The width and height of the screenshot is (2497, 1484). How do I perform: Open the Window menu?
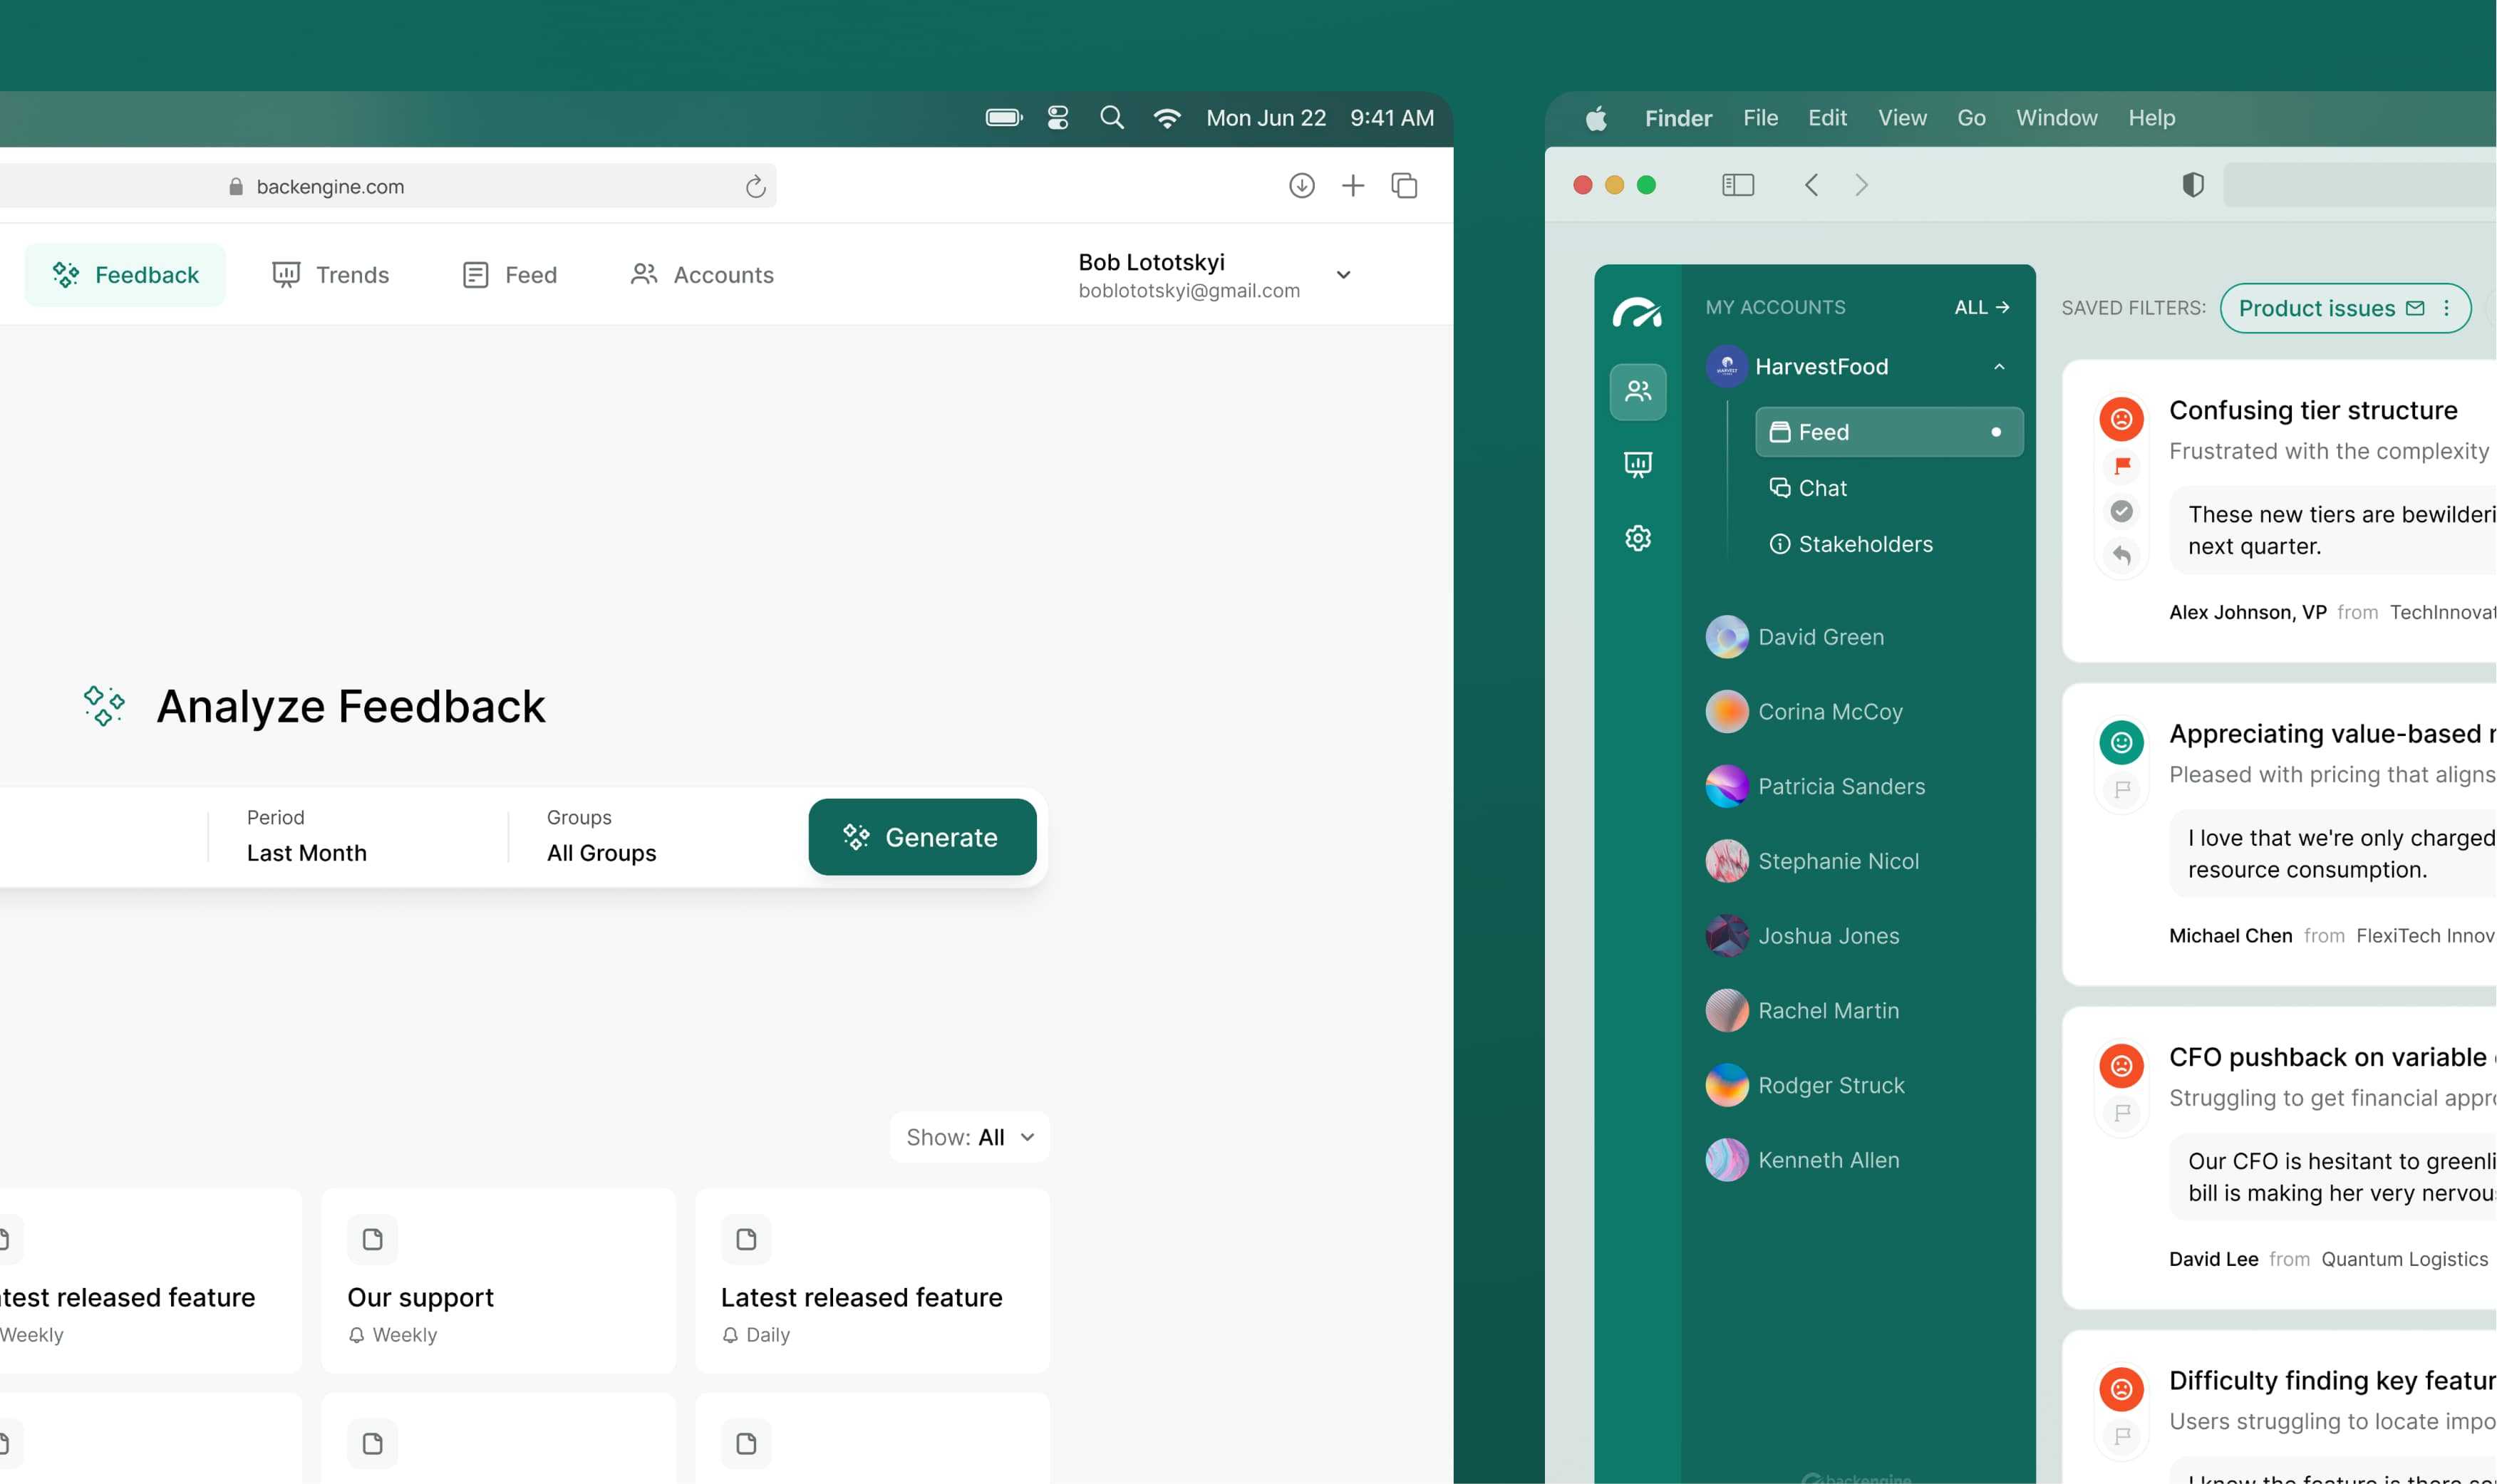coord(2056,118)
